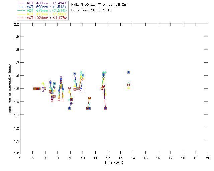Click the AOT 870nm legend entry
214x171 pixels.
click(x=42, y=14)
